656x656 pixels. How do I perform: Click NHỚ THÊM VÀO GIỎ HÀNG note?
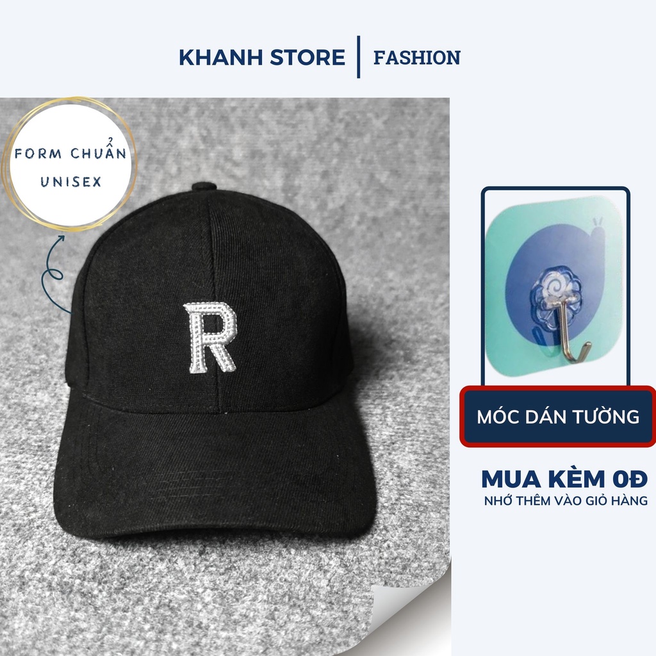click(566, 501)
